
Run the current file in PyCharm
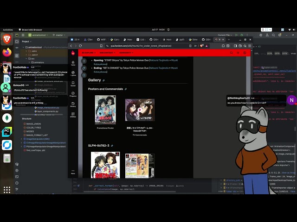click(236, 35)
